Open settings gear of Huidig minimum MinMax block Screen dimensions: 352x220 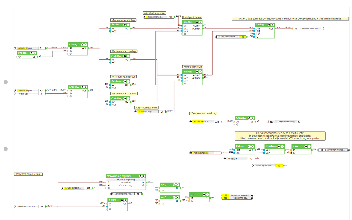196,22
